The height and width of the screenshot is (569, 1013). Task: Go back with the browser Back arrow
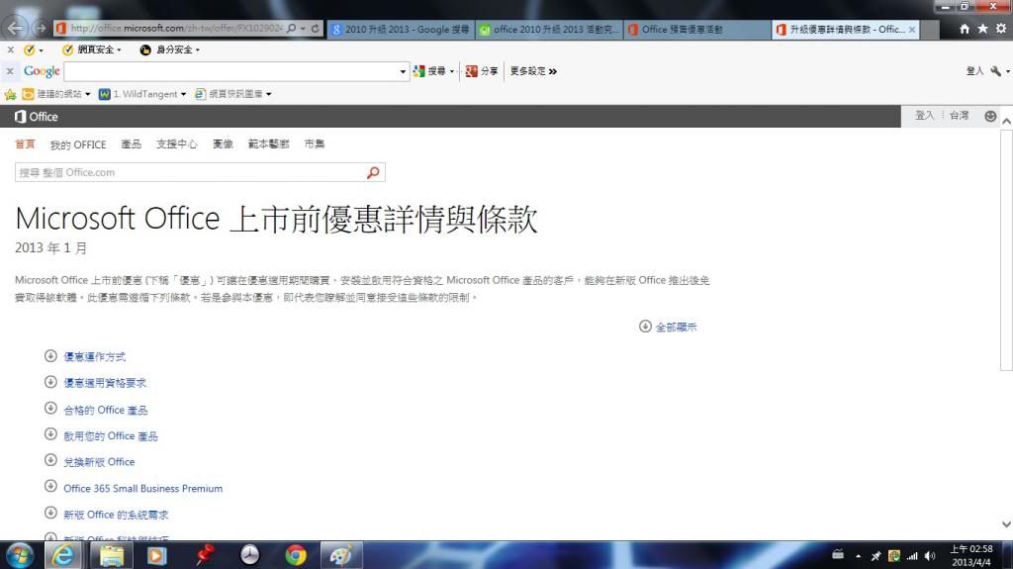(x=16, y=28)
